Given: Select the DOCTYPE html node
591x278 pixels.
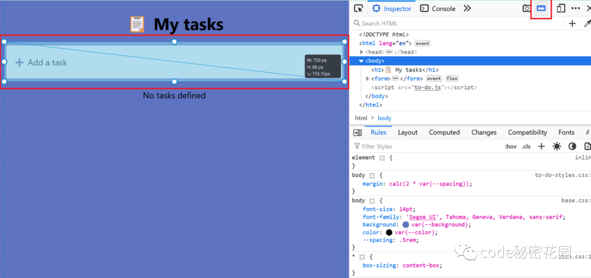Looking at the screenshot, I should (x=384, y=34).
